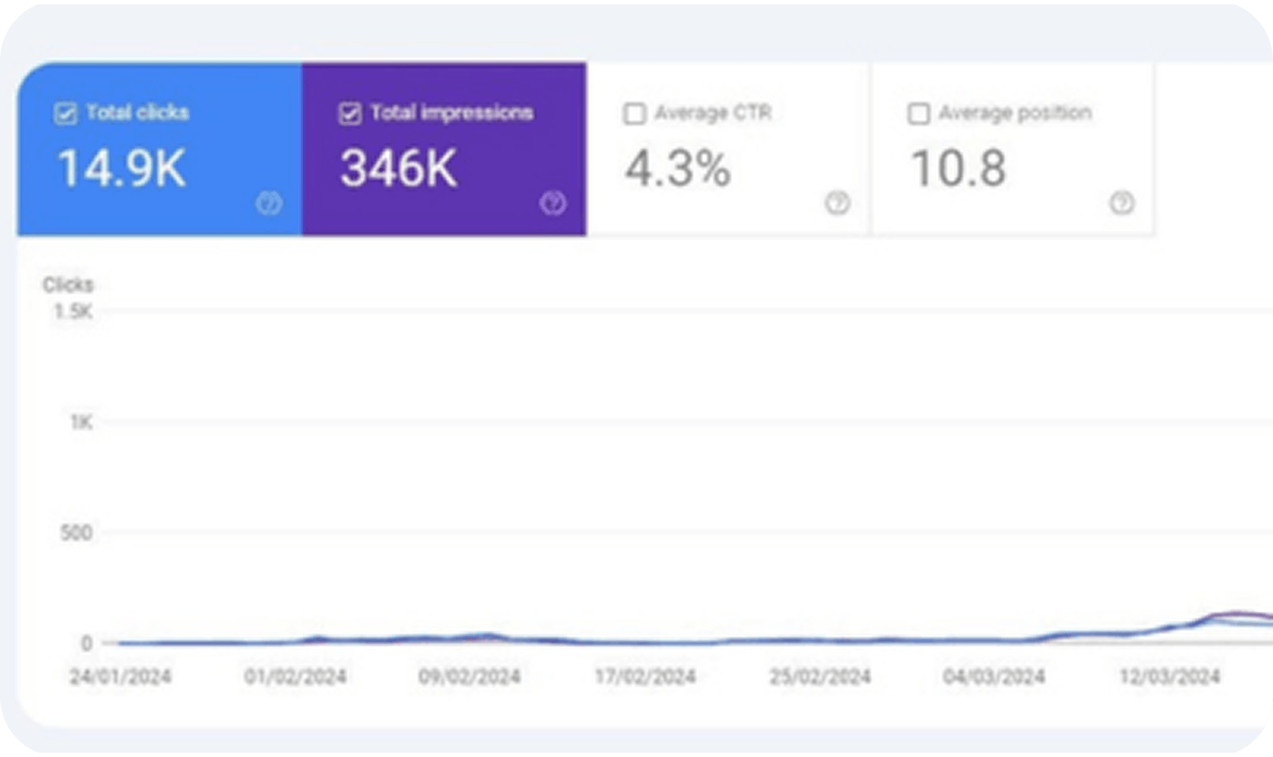Click help icon in Average CTR card

coord(837,203)
